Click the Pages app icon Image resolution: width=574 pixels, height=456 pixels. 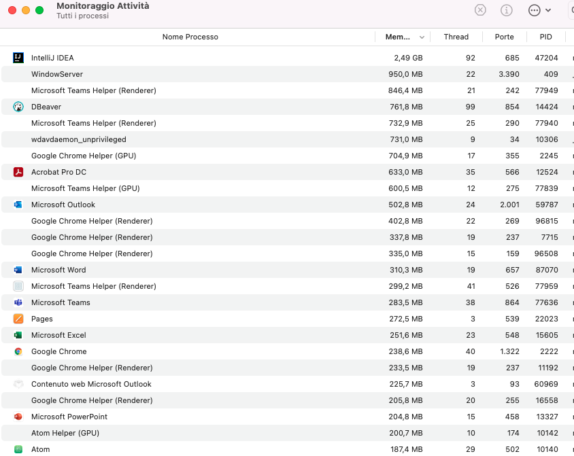click(x=18, y=319)
